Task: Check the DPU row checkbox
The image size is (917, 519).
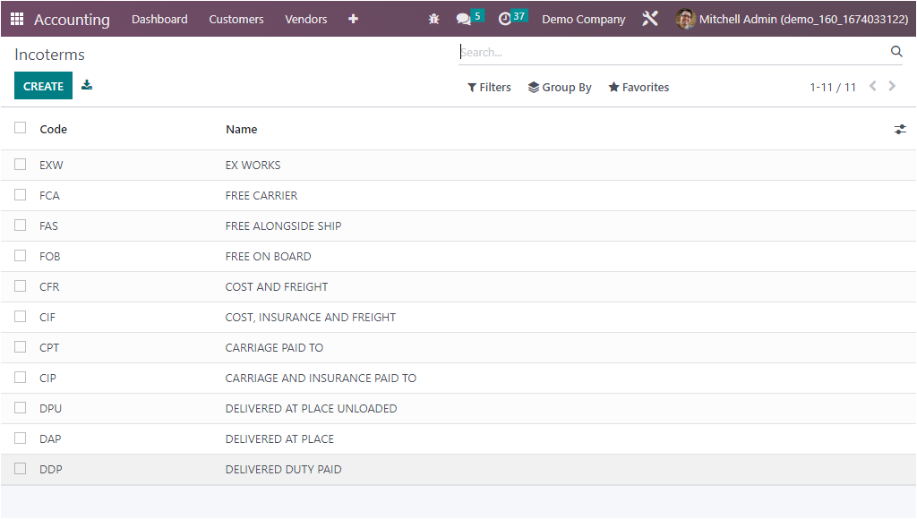Action: click(x=21, y=407)
